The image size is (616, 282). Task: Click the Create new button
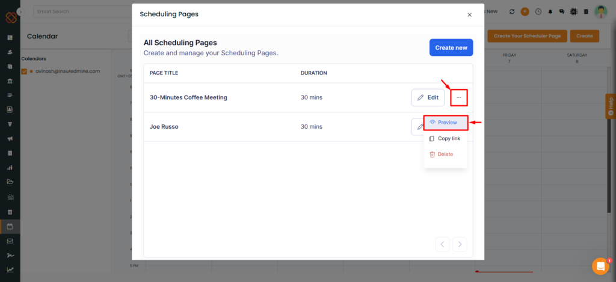[451, 48]
